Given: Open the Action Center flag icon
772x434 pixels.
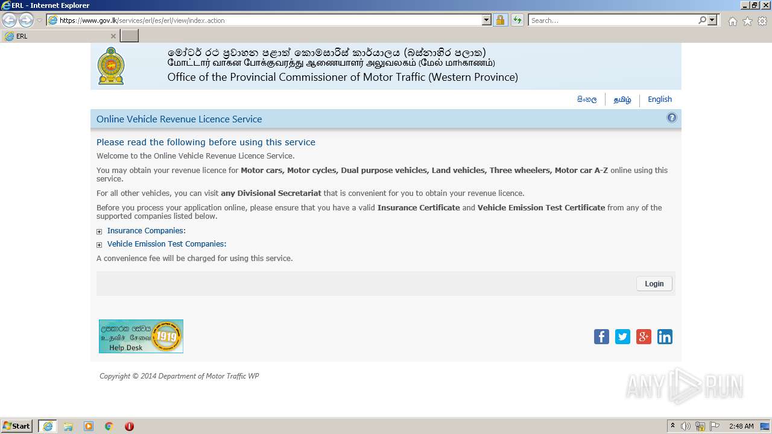Looking at the screenshot, I should coord(715,426).
